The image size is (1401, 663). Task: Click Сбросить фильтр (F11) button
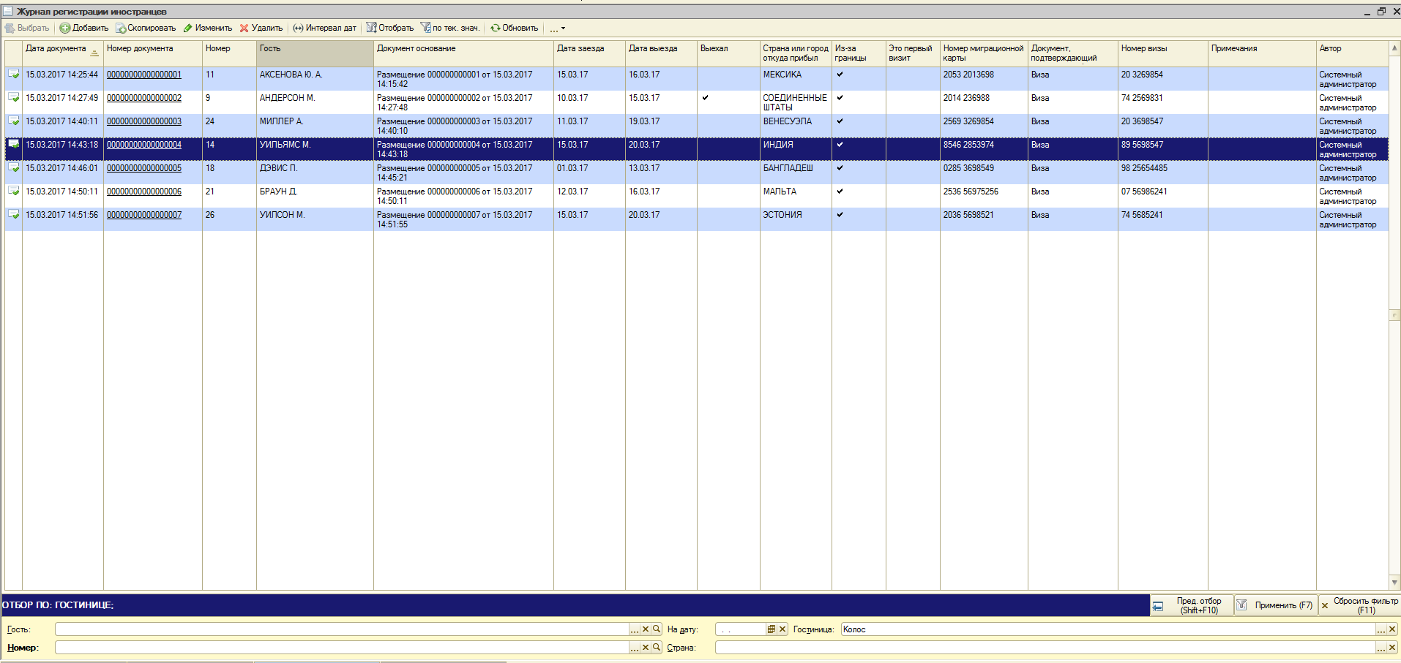point(1359,605)
